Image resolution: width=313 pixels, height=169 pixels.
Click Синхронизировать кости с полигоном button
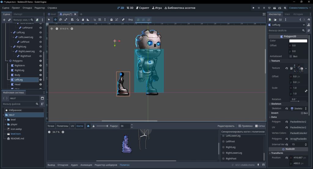(243, 132)
